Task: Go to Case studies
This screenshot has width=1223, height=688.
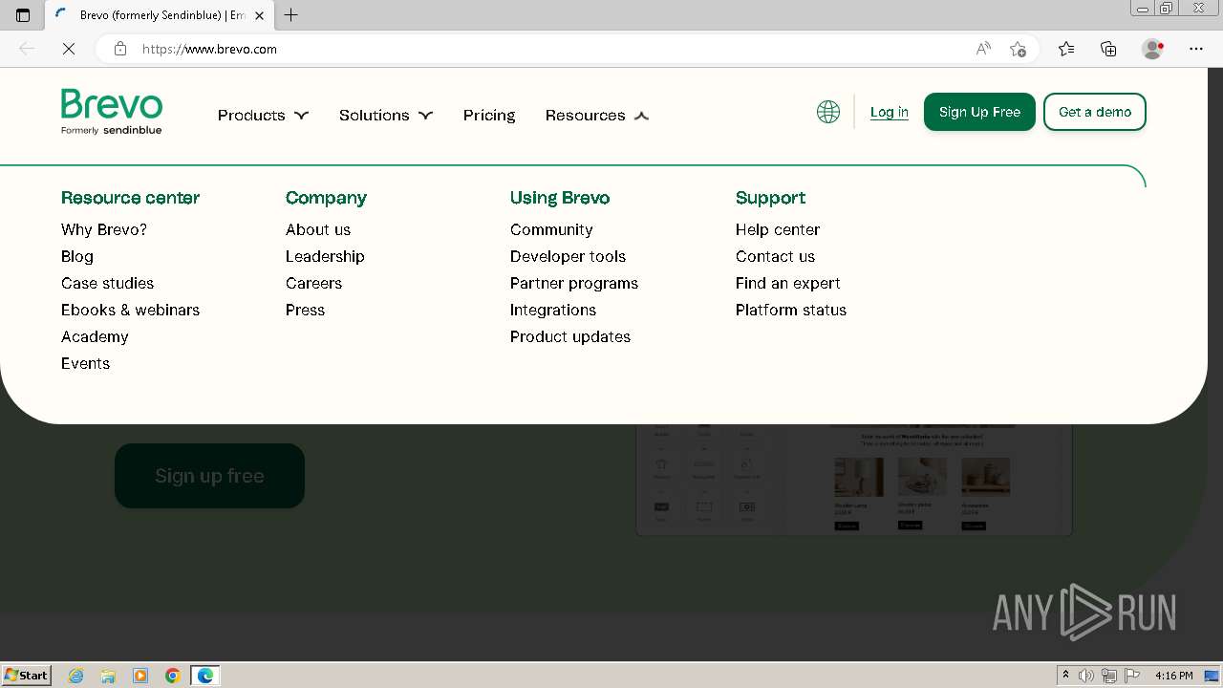Action: pyautogui.click(x=107, y=283)
